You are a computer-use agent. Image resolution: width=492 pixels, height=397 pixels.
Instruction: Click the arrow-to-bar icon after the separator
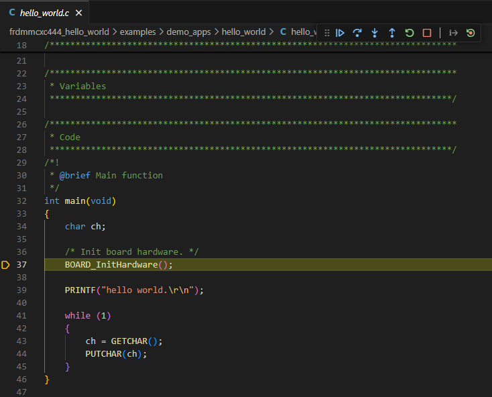pos(453,32)
